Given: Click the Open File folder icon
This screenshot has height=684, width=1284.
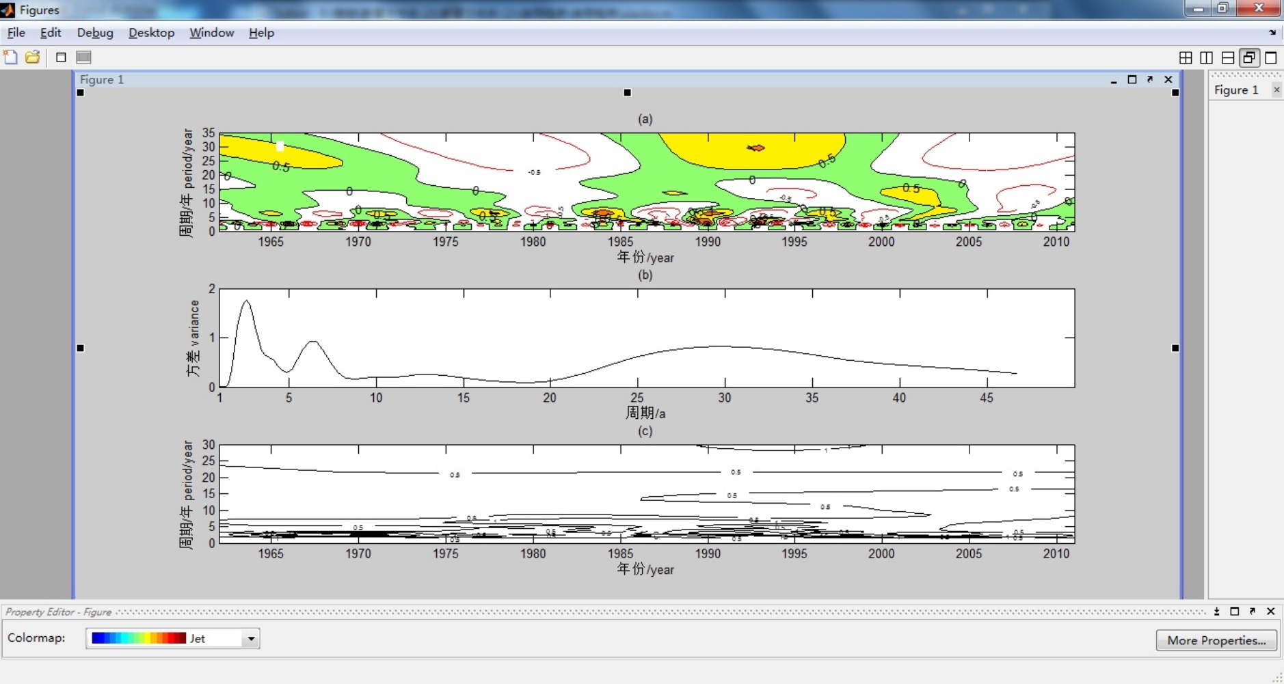Looking at the screenshot, I should point(32,57).
